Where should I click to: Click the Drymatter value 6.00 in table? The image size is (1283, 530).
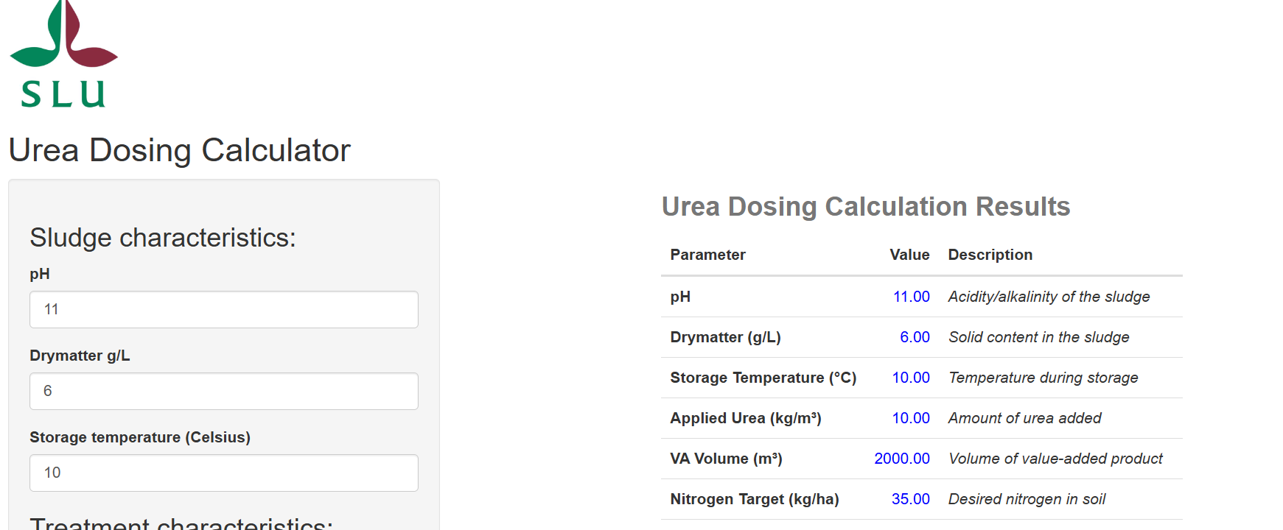[x=915, y=337]
